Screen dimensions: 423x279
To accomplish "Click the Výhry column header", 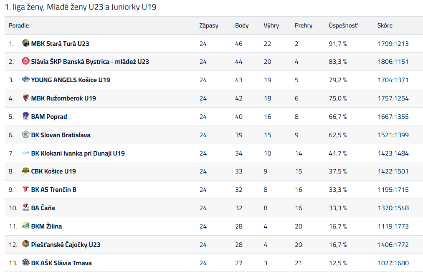I will click(271, 25).
